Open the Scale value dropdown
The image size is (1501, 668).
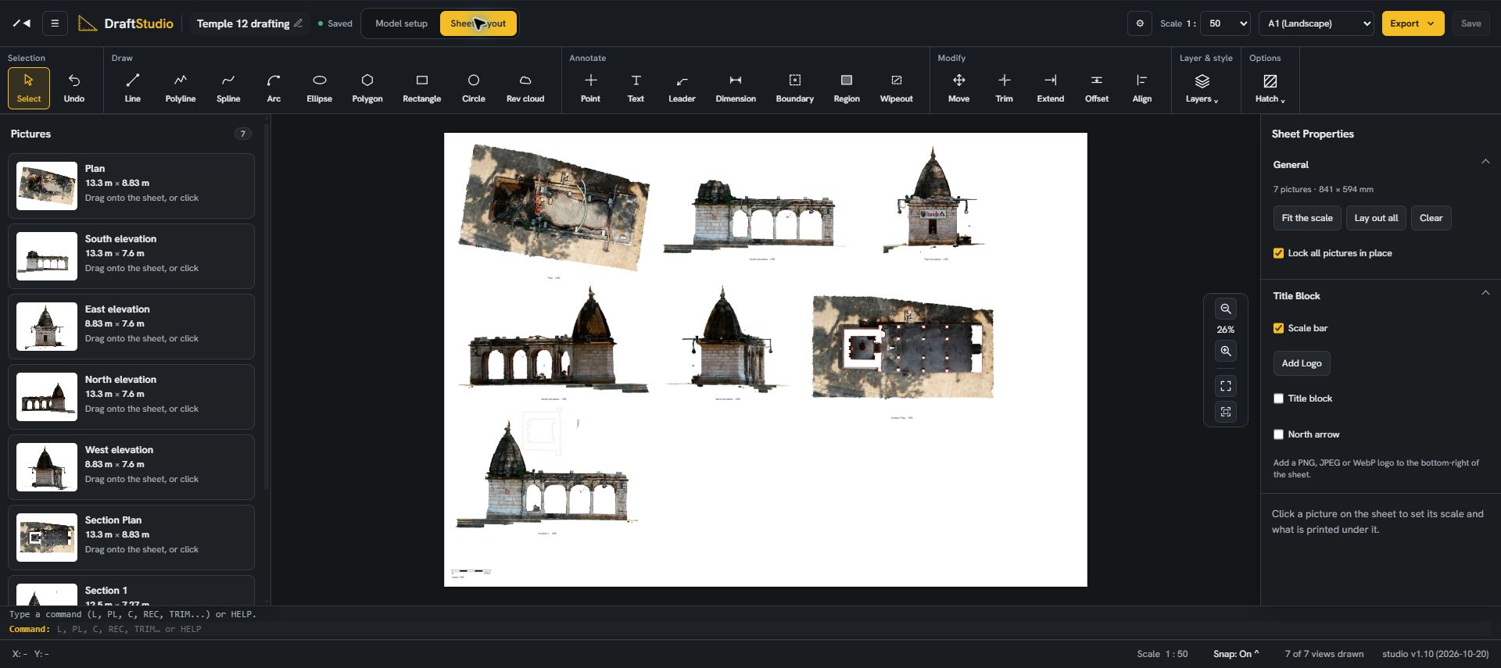click(1225, 23)
